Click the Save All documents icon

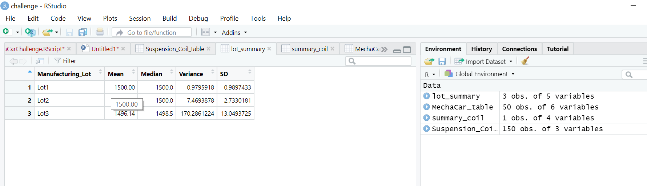83,32
